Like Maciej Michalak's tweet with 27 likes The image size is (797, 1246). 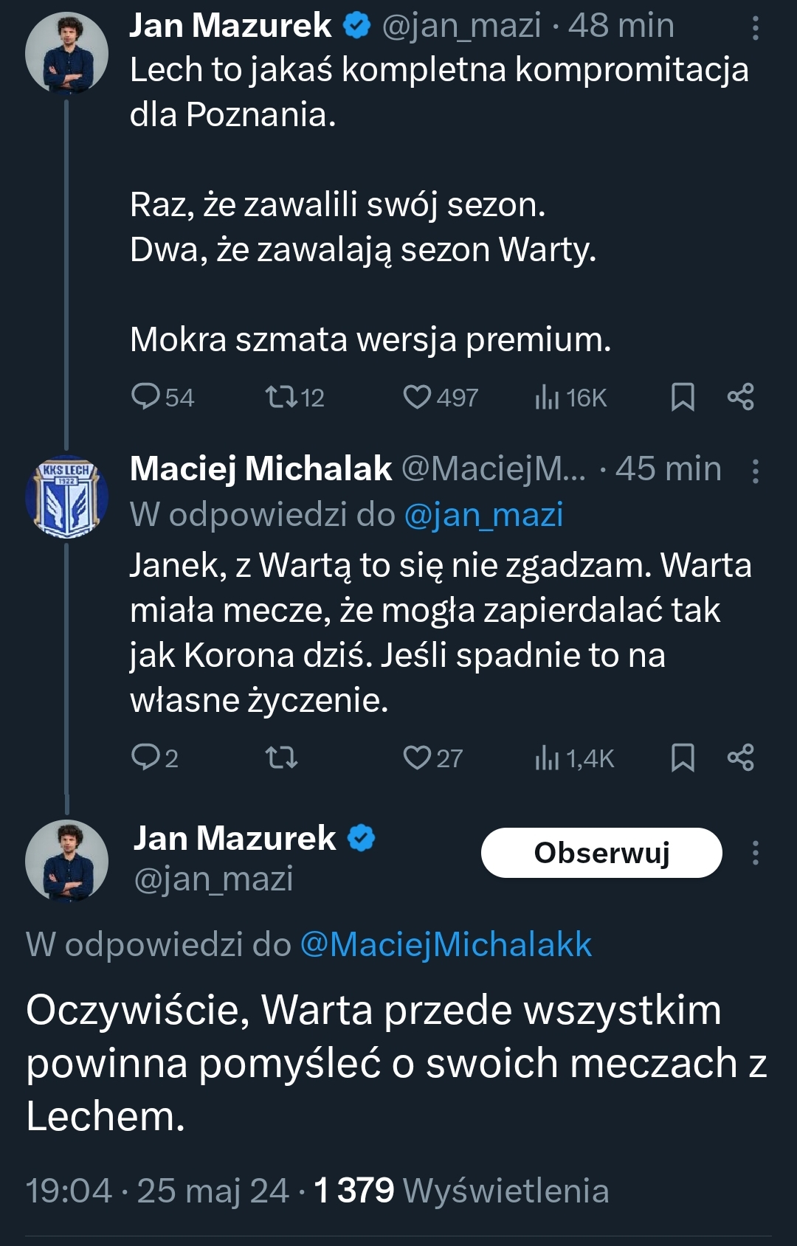coord(417,757)
